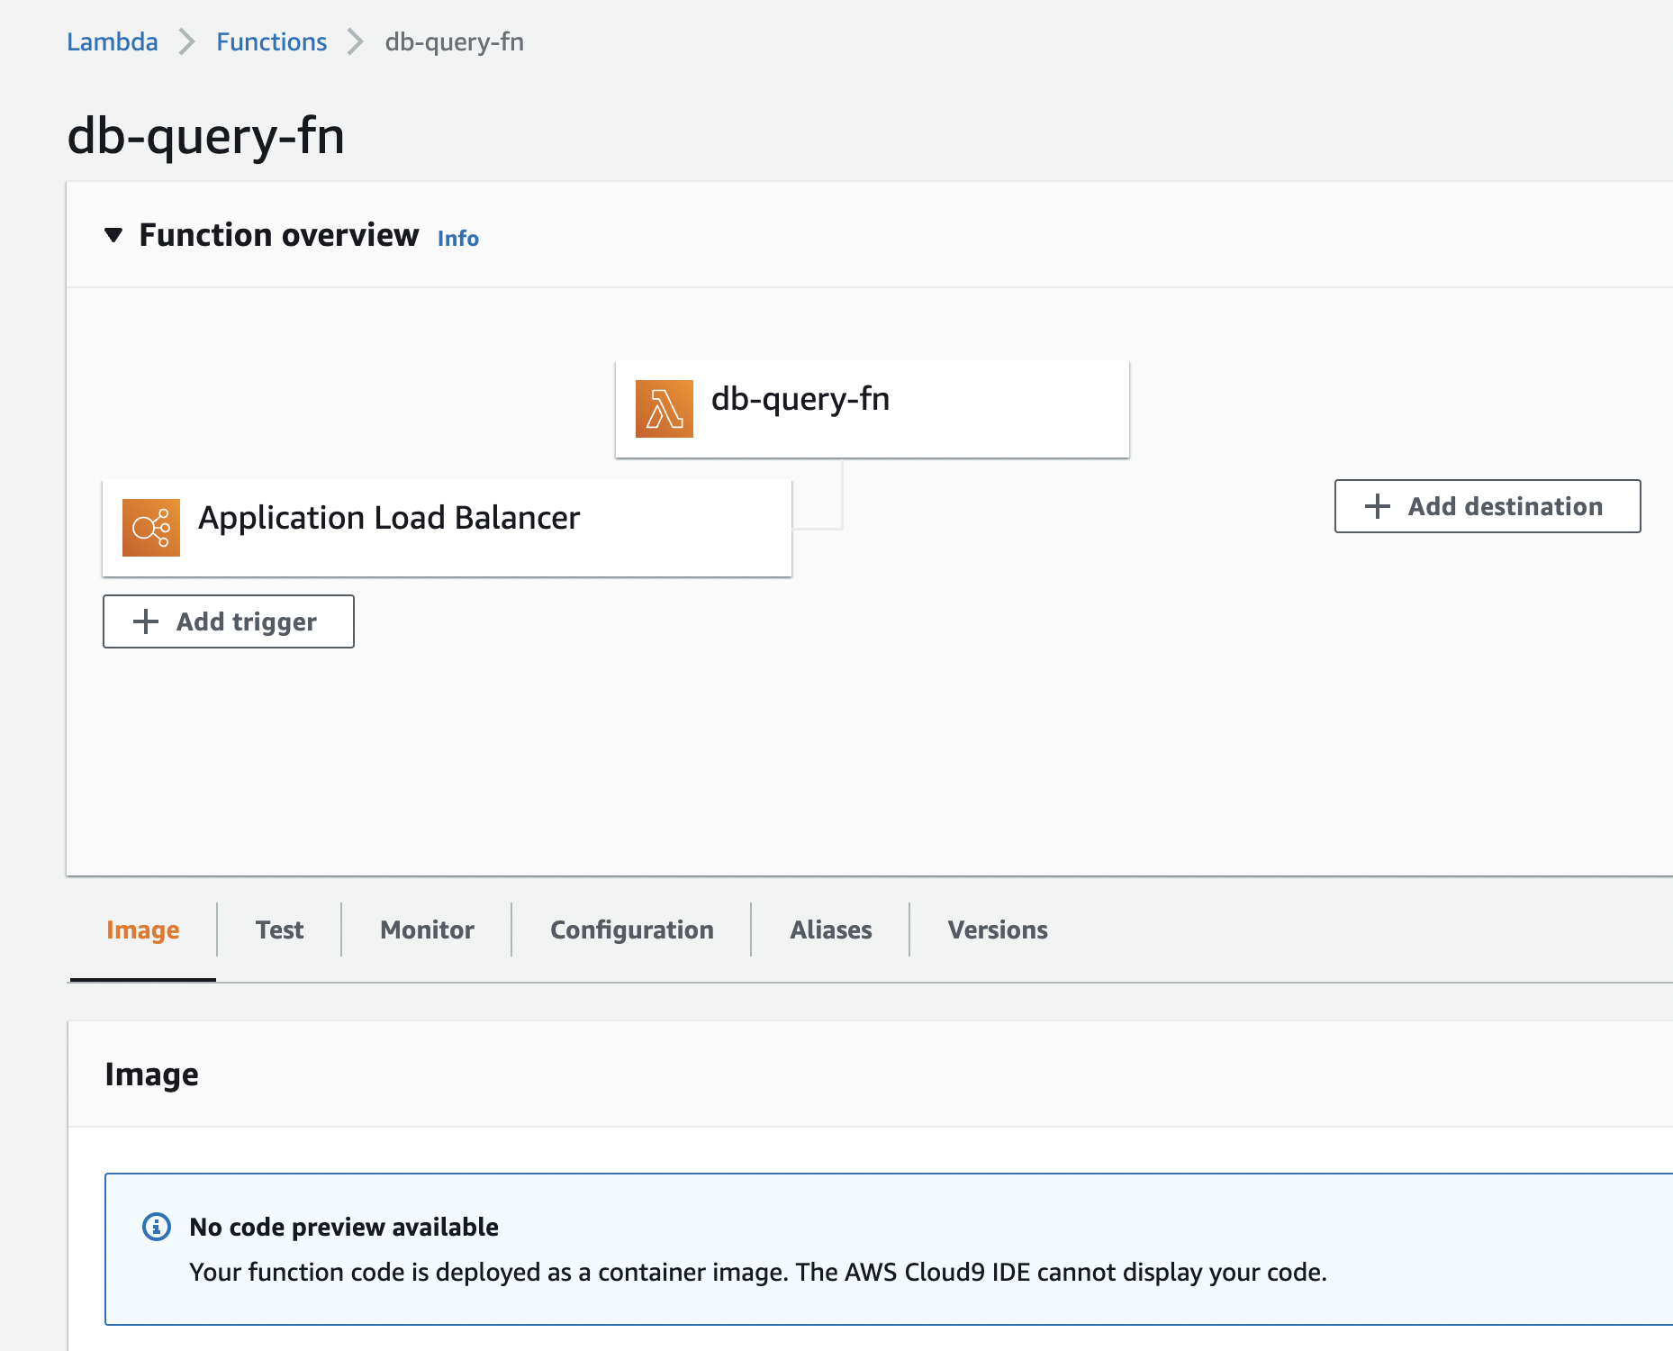Click the Application Load Balancer icon
Screen dimensions: 1673x1351
(x=151, y=528)
